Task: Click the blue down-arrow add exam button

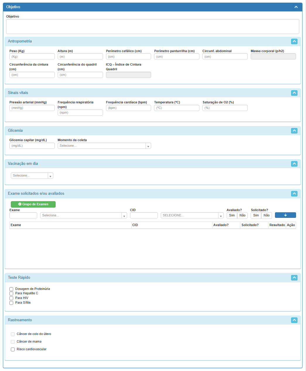Action: point(285,215)
